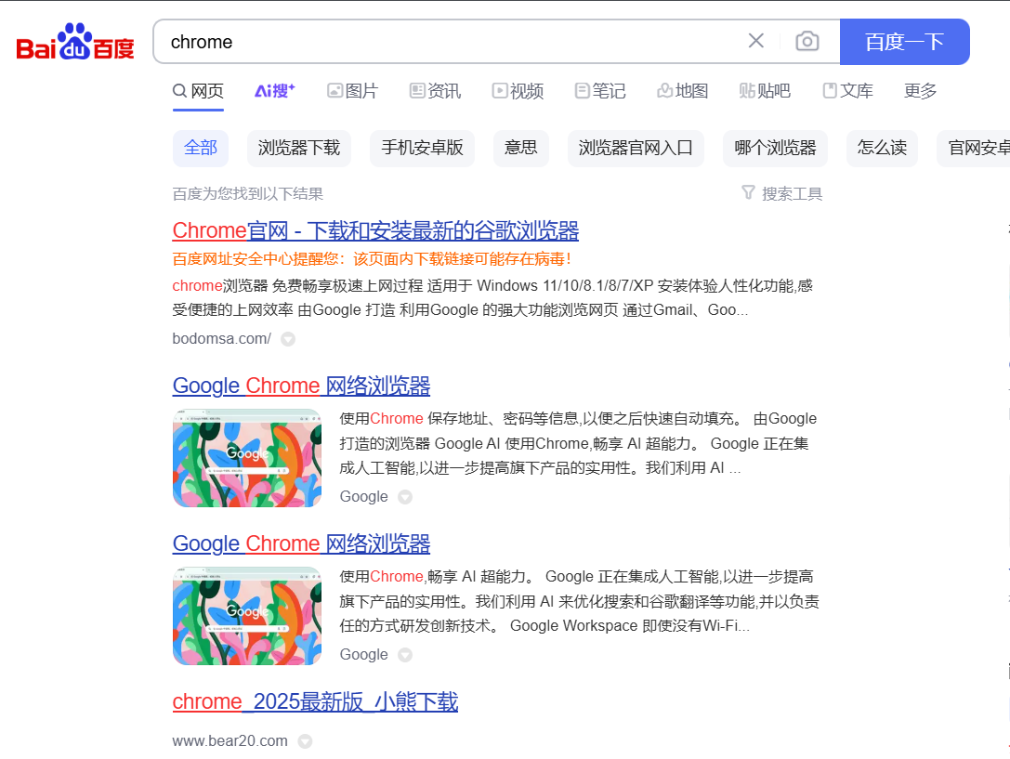
Task: Open second Google Chrome 网络浏览器 link
Action: tap(301, 544)
